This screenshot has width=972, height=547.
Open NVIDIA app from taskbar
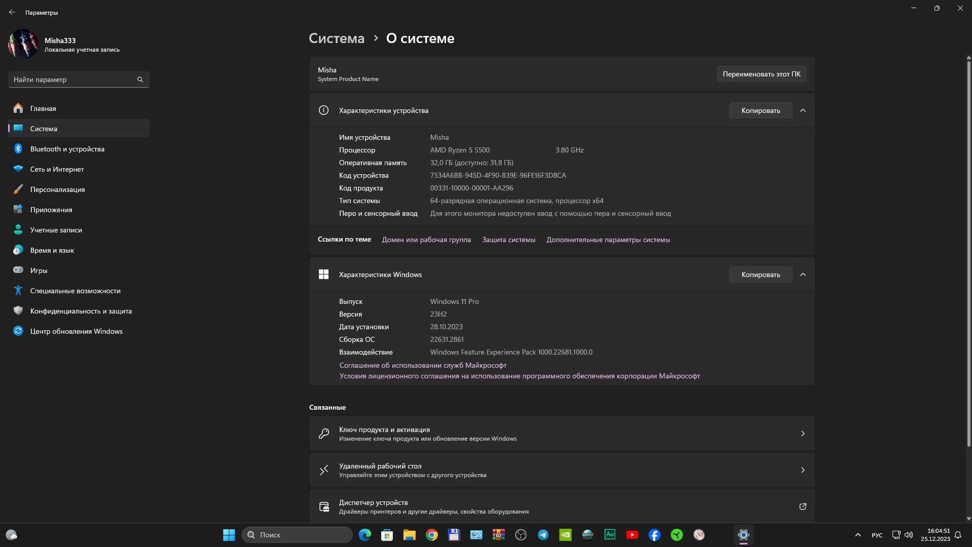tap(565, 535)
